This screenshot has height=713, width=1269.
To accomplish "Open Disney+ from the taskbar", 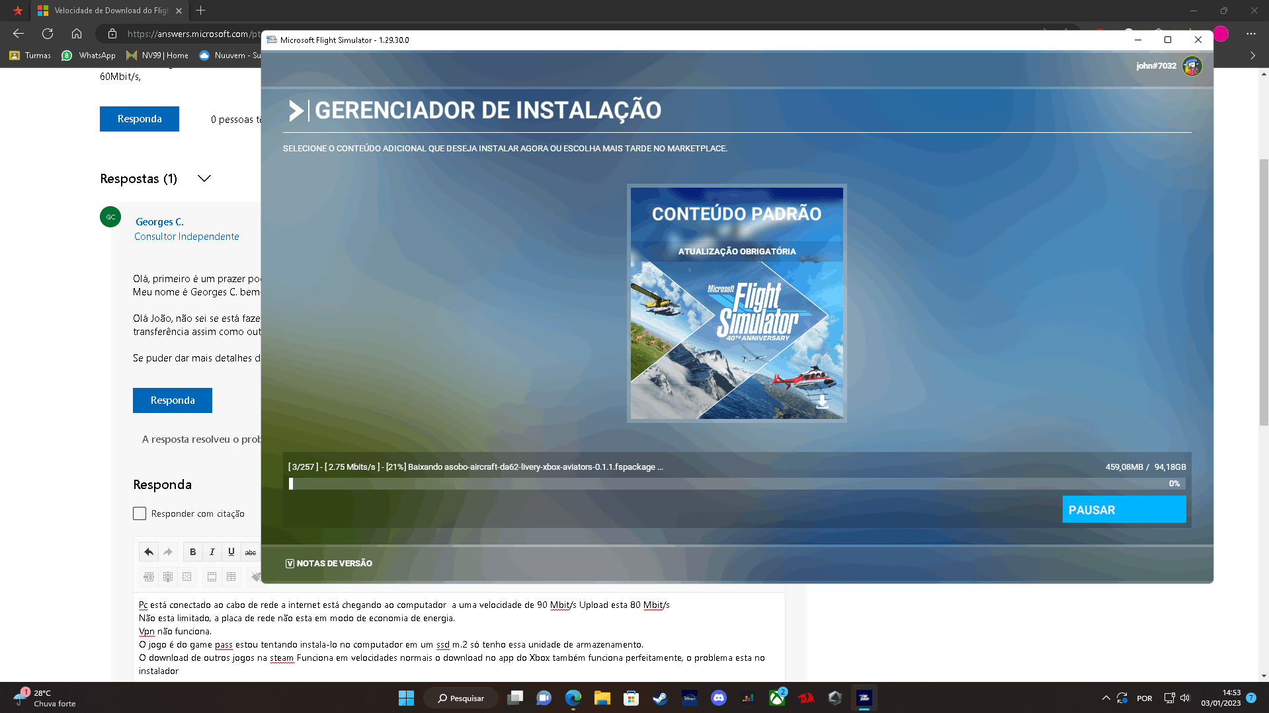I will click(x=690, y=698).
